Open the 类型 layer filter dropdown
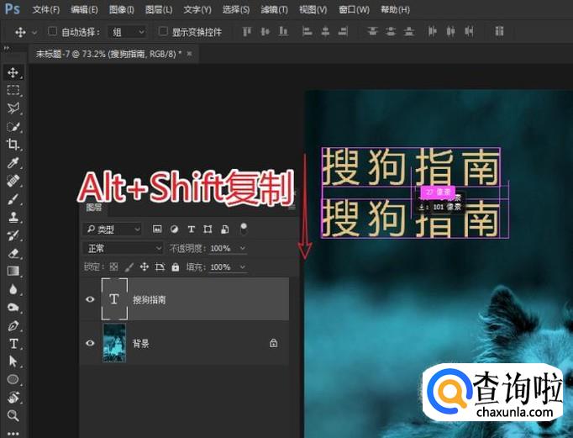573x438 pixels. (x=113, y=230)
